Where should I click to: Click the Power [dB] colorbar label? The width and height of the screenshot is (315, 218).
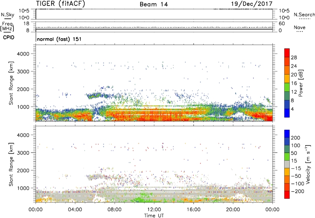coord(300,83)
